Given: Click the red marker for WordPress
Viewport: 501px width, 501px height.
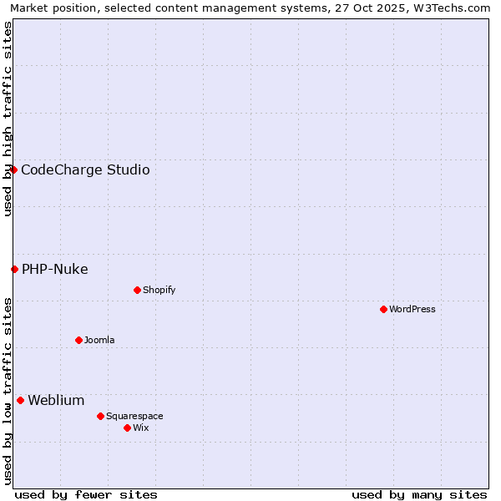Looking at the screenshot, I should click(383, 309).
